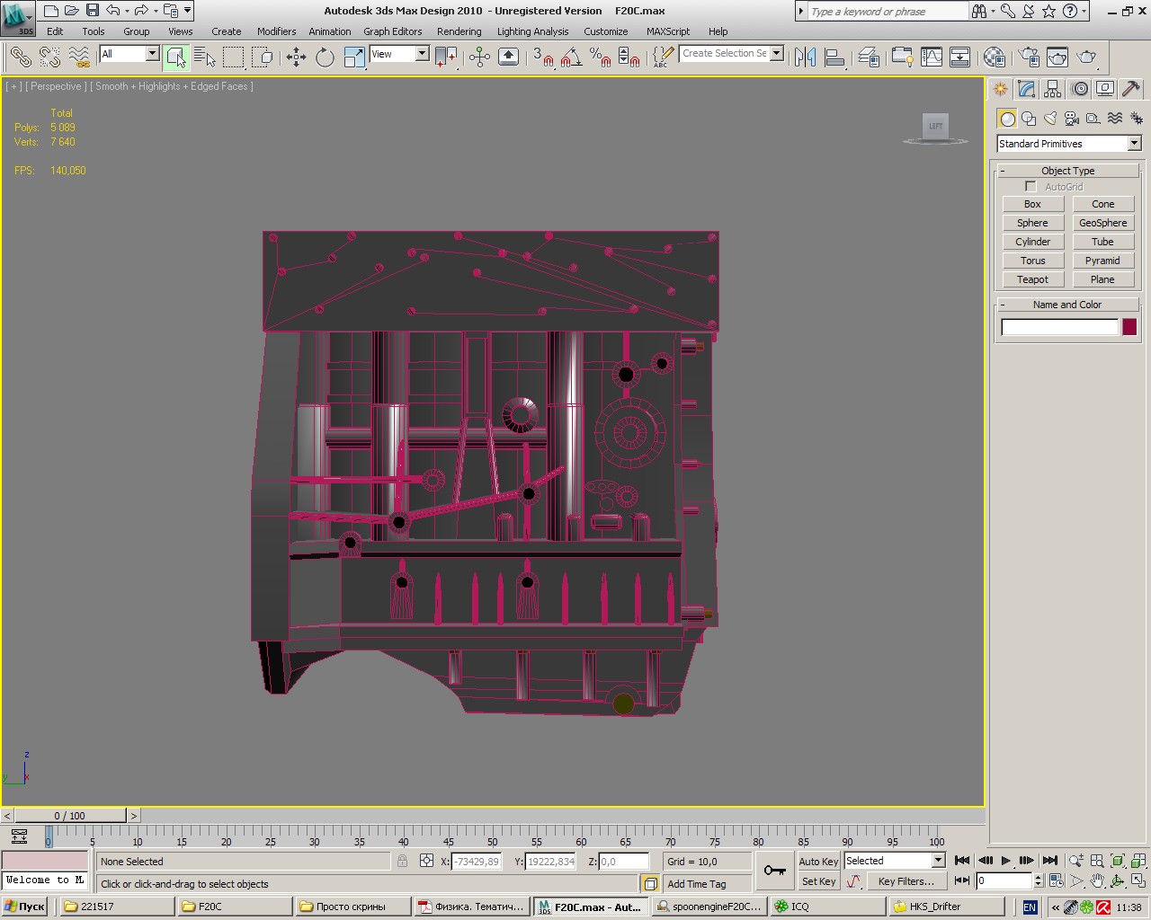
Task: Click the Mirror tool icon
Action: click(x=806, y=57)
